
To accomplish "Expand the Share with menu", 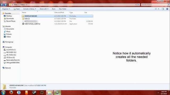I will [x=44, y=9].
